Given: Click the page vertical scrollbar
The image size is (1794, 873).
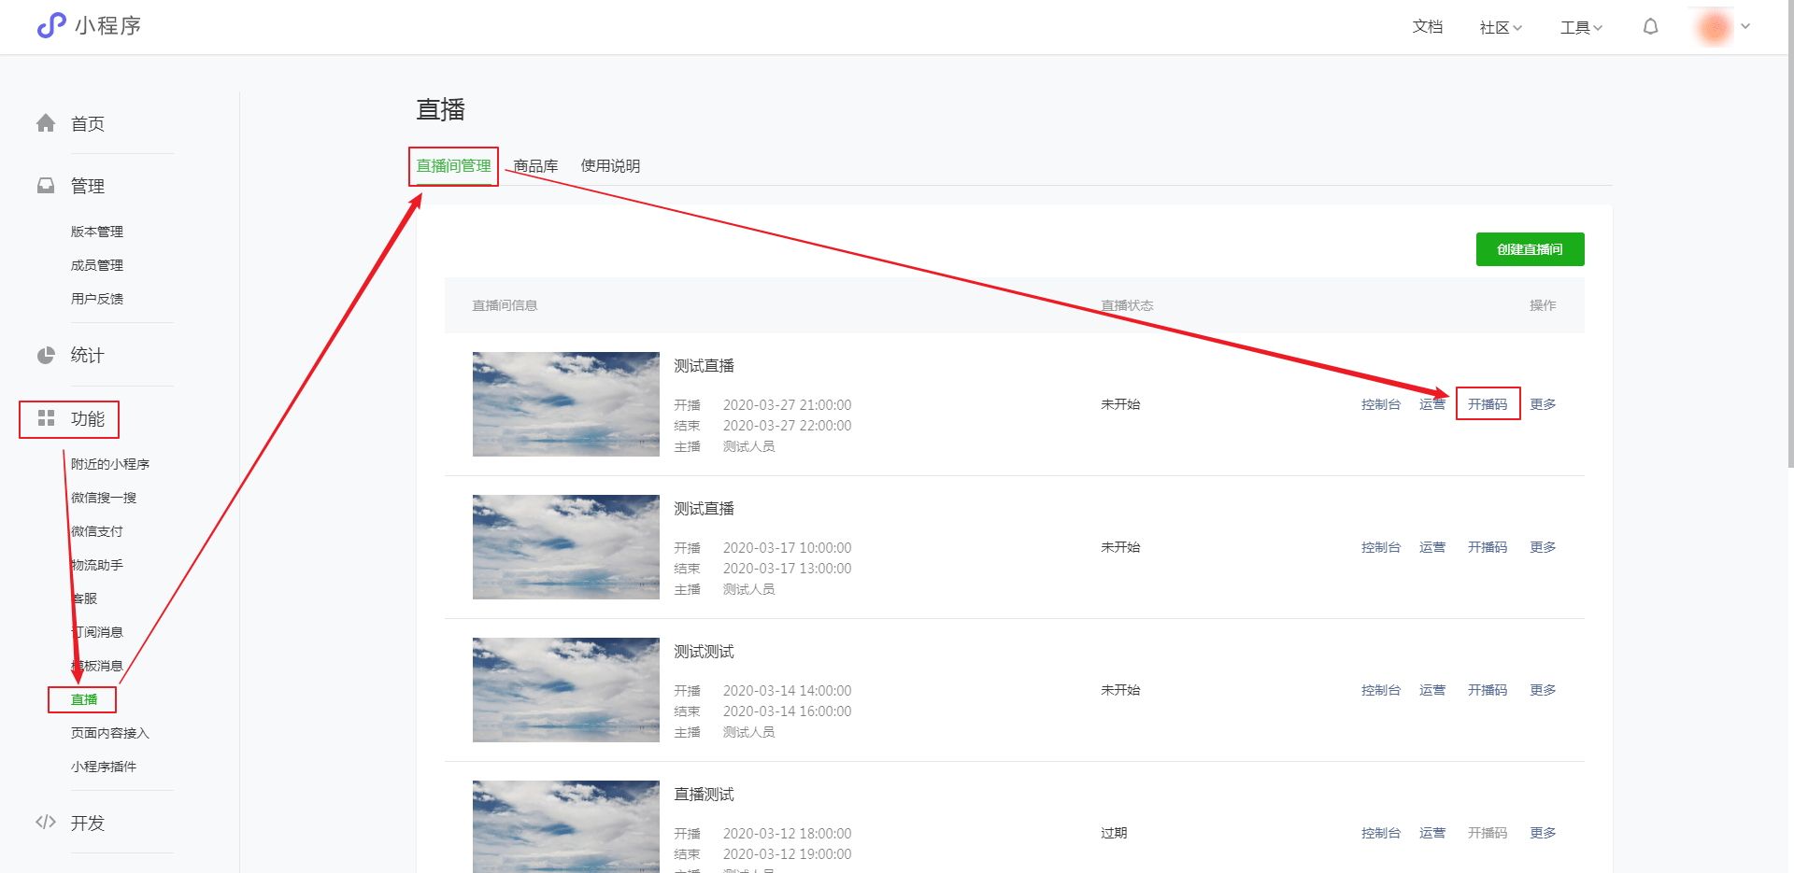Looking at the screenshot, I should [1789, 233].
